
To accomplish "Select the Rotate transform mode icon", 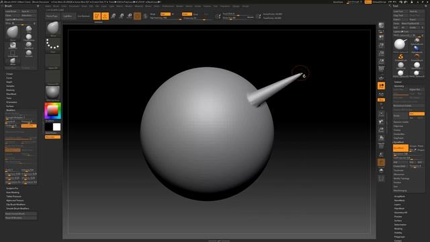I will point(130,16).
